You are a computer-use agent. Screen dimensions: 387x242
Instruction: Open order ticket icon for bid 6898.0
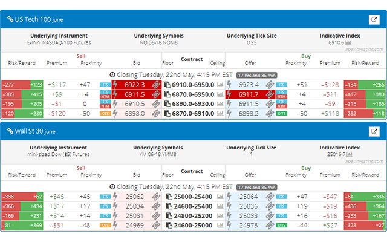(x=156, y=114)
